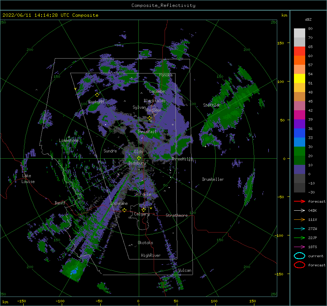Click the Blackfalds city label
The height and width of the screenshot is (306, 327).
click(x=154, y=101)
